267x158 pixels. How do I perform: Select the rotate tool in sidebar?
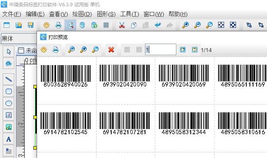coord(8,64)
